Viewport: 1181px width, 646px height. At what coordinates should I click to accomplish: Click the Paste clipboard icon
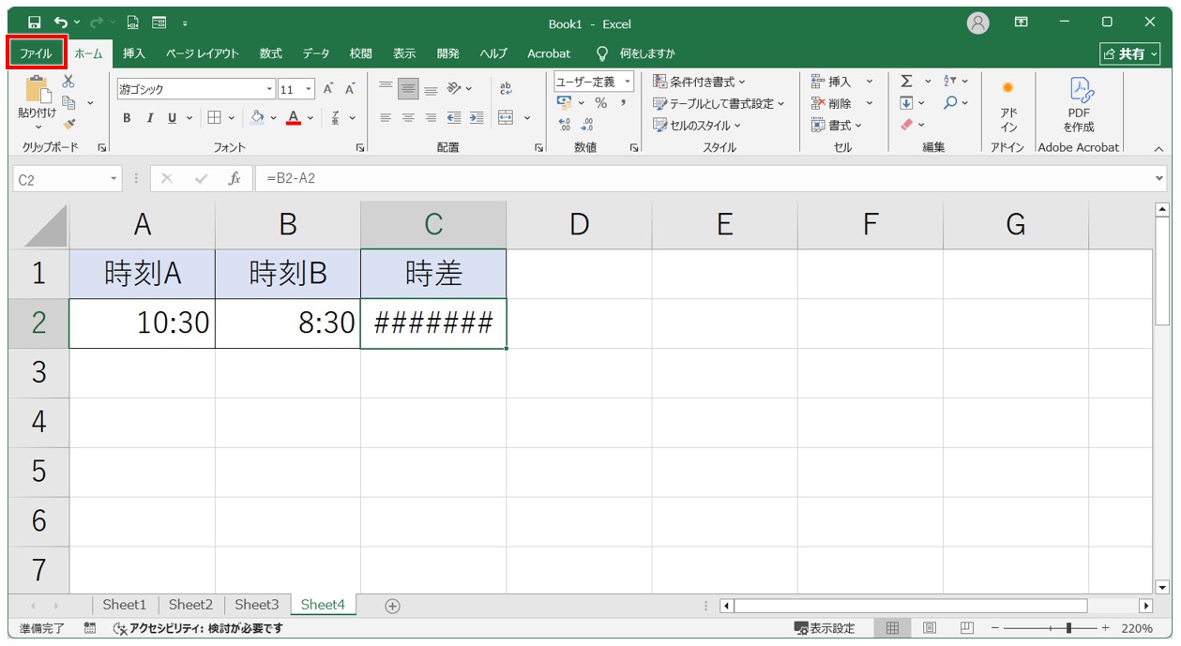tap(38, 89)
